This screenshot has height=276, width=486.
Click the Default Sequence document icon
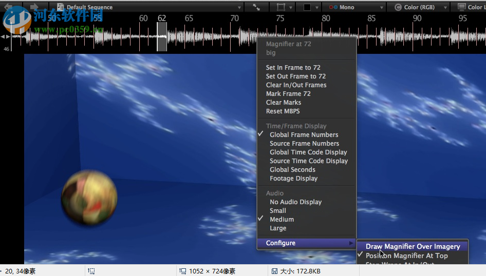61,7
